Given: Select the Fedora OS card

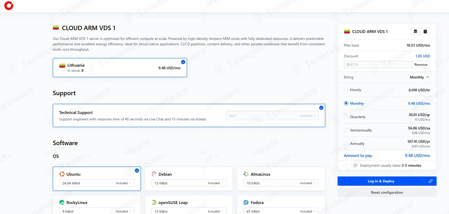Looking at the screenshot, I should 281,204.
